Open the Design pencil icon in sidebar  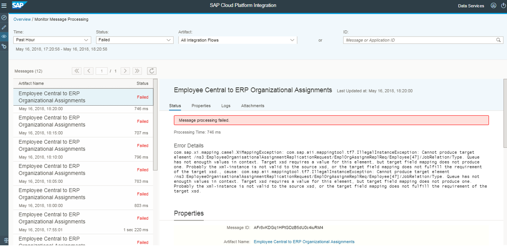[4, 27]
